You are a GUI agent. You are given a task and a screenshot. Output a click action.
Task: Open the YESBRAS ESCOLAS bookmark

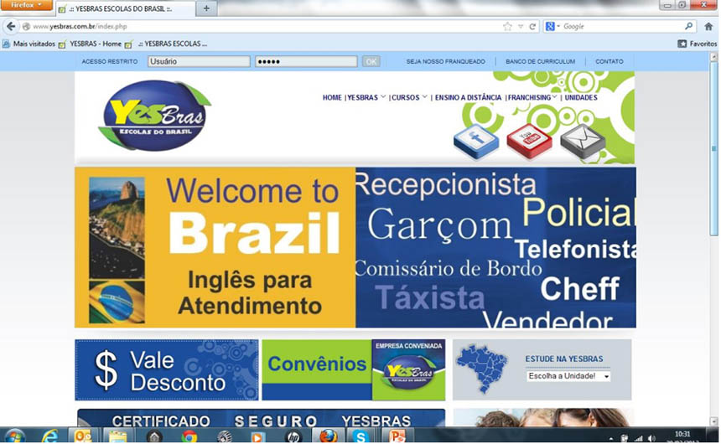point(166,44)
